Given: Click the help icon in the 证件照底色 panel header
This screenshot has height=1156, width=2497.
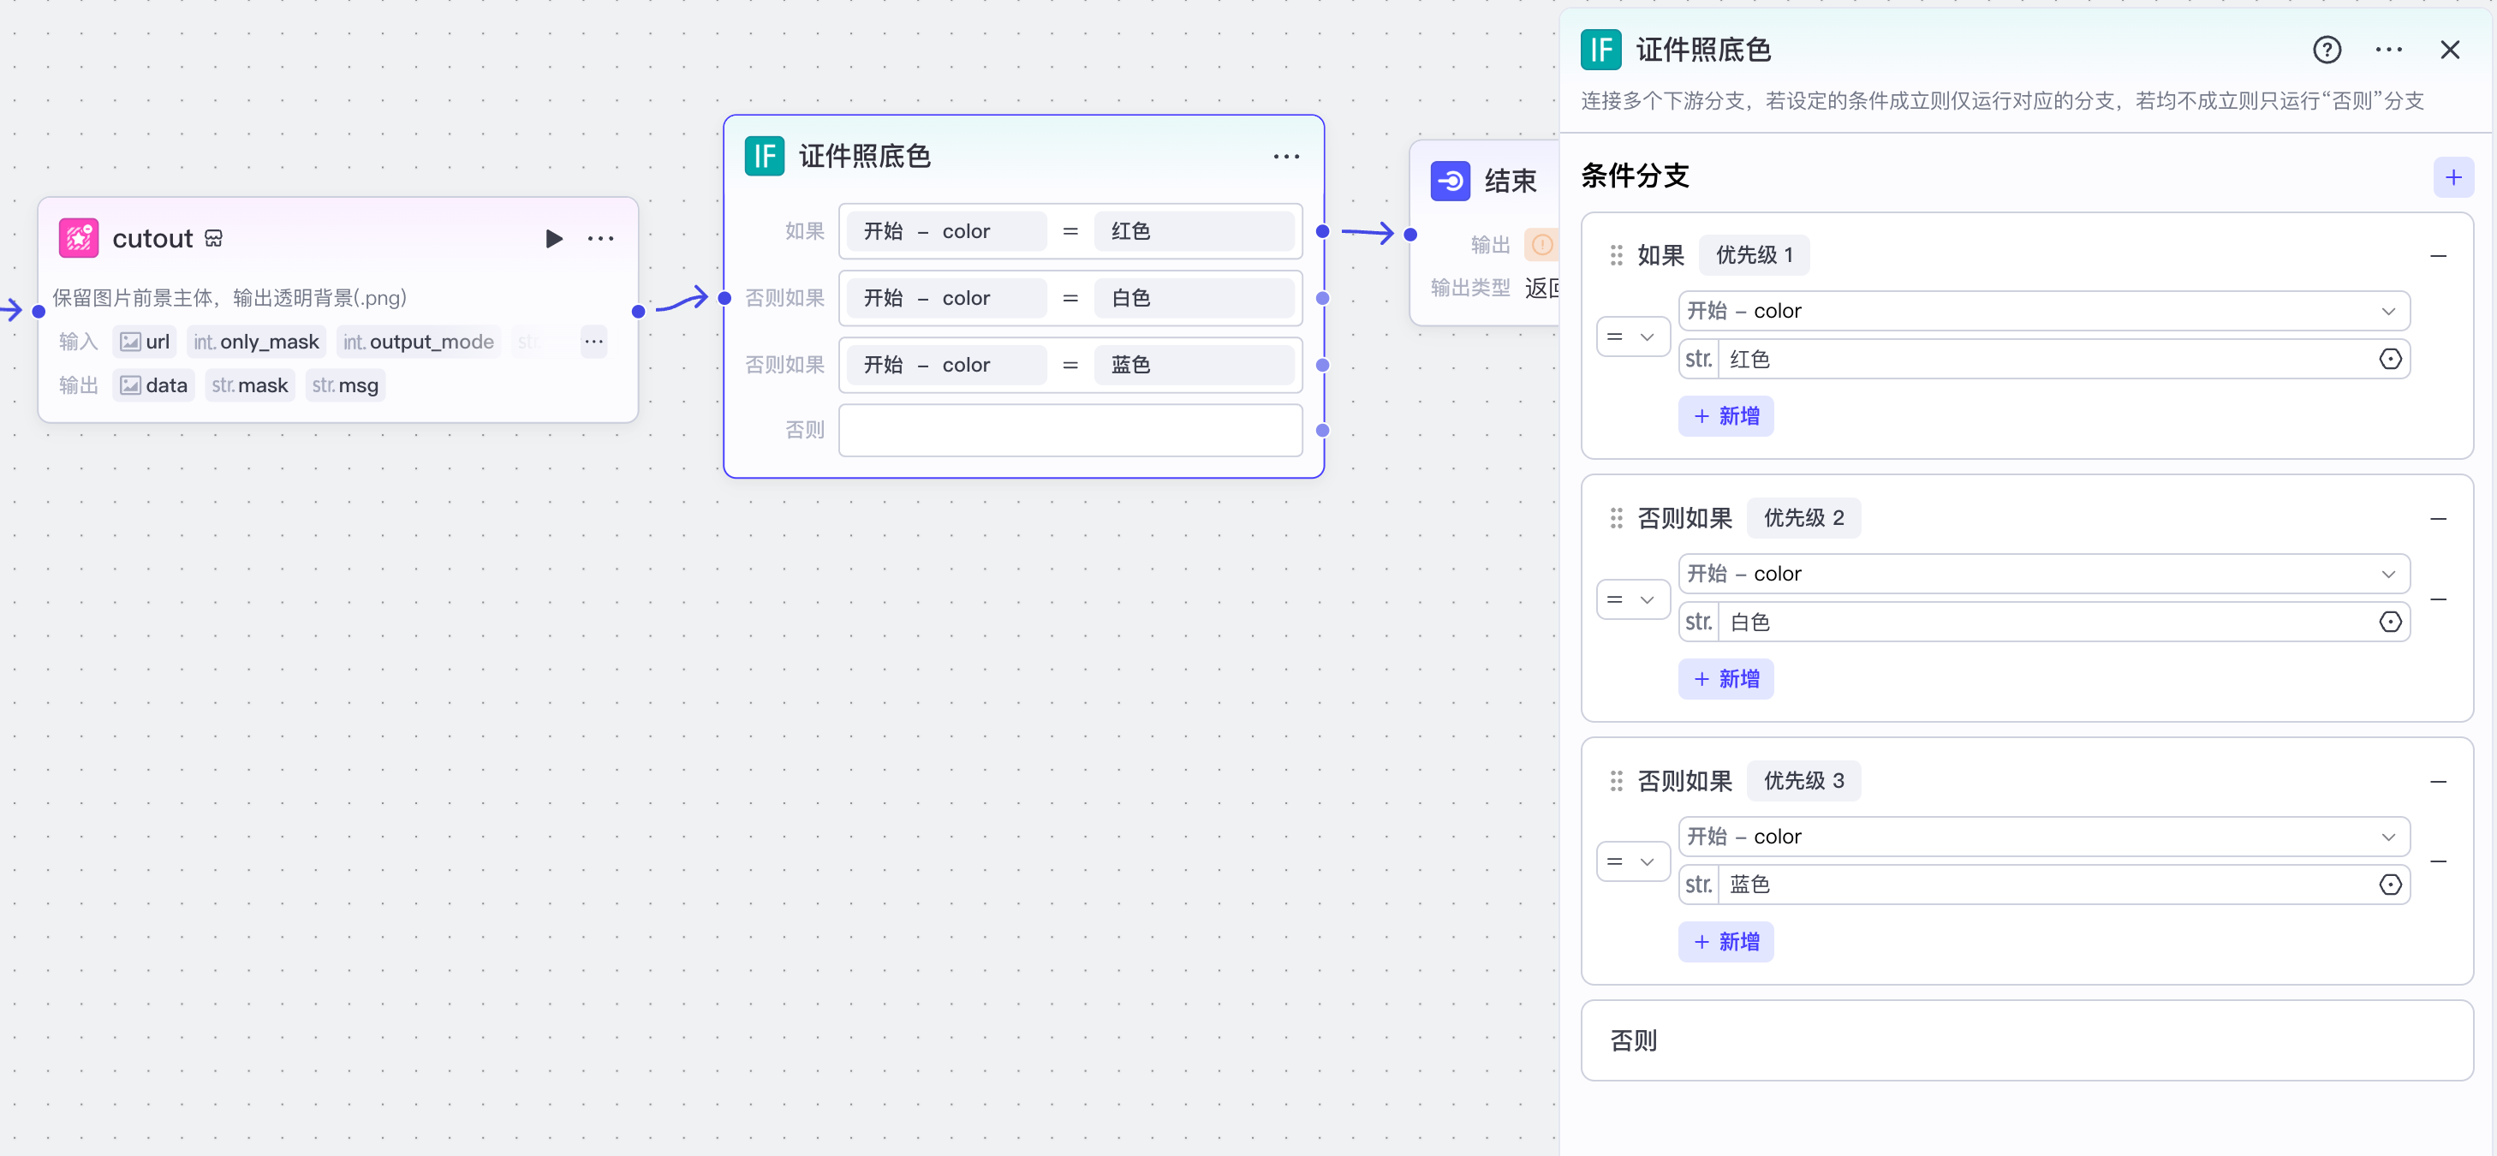Looking at the screenshot, I should pos(2327,50).
